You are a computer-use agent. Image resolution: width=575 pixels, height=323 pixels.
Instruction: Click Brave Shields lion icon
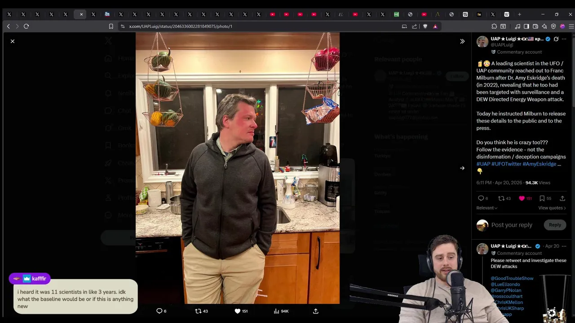pos(425,26)
